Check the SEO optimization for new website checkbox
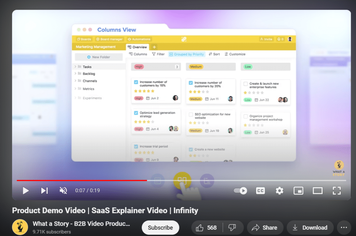 click(191, 115)
